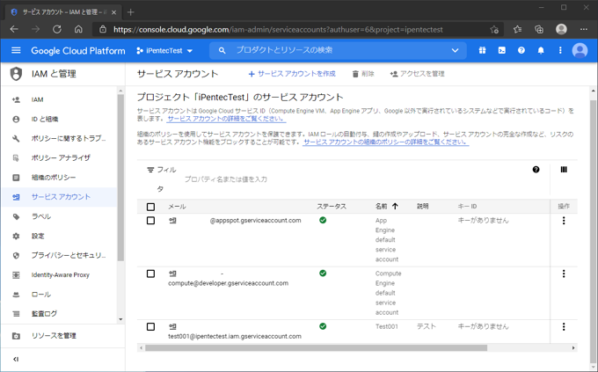Click the 組織のポリシー list icon

[x=16, y=178]
